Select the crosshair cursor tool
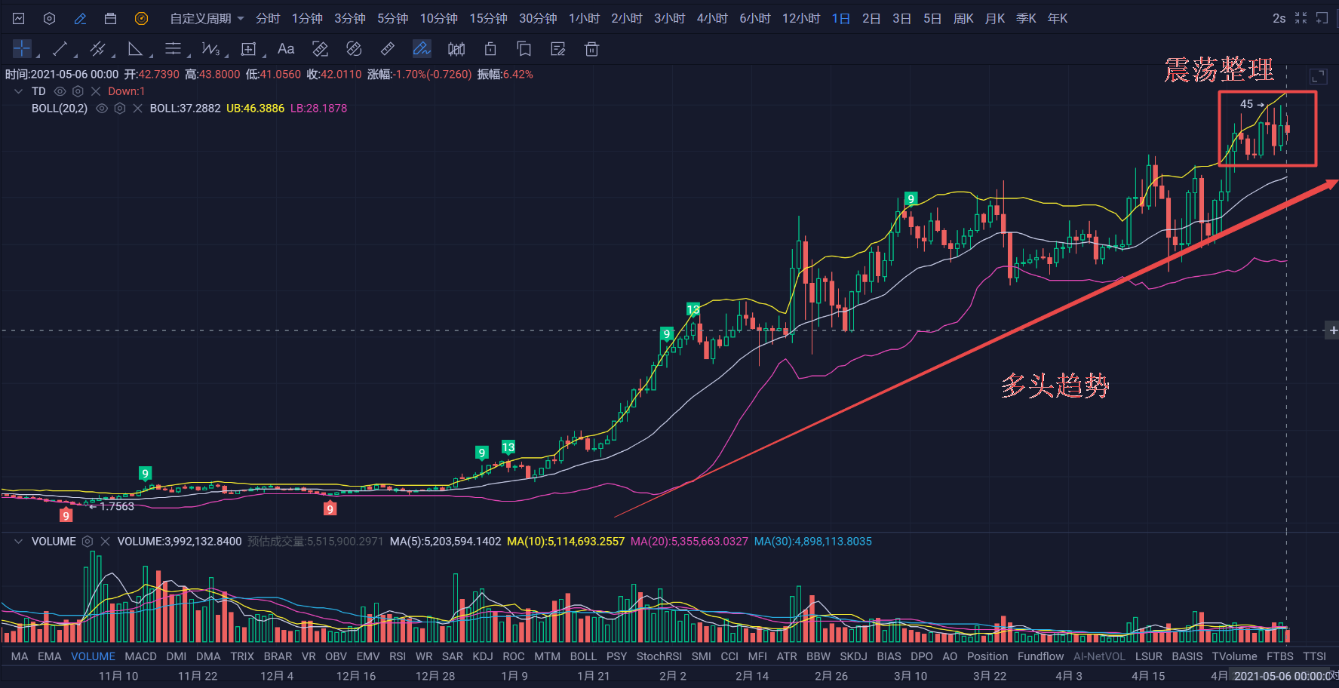The width and height of the screenshot is (1339, 688). coord(22,49)
